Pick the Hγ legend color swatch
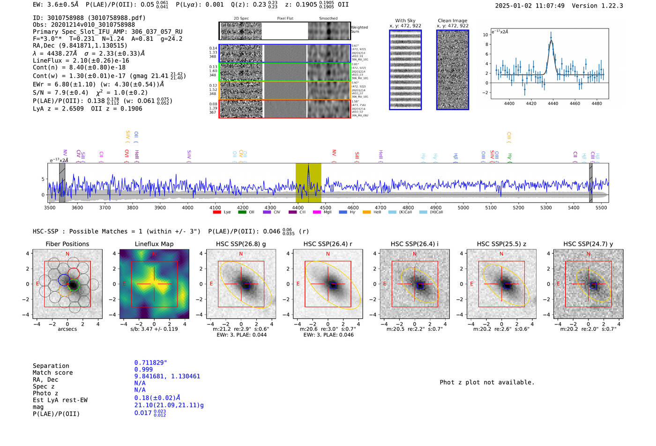Screen dimensions: 656x446 (x=343, y=212)
